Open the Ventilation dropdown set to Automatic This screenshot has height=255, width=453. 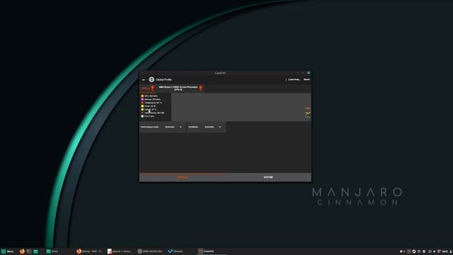click(212, 127)
